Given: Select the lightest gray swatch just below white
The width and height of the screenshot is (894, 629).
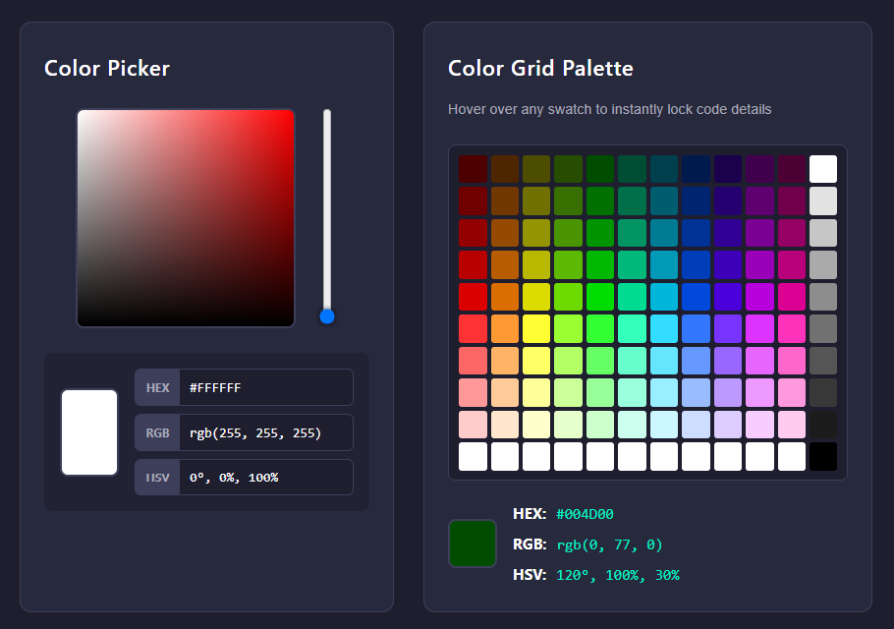Looking at the screenshot, I should coord(823,201).
